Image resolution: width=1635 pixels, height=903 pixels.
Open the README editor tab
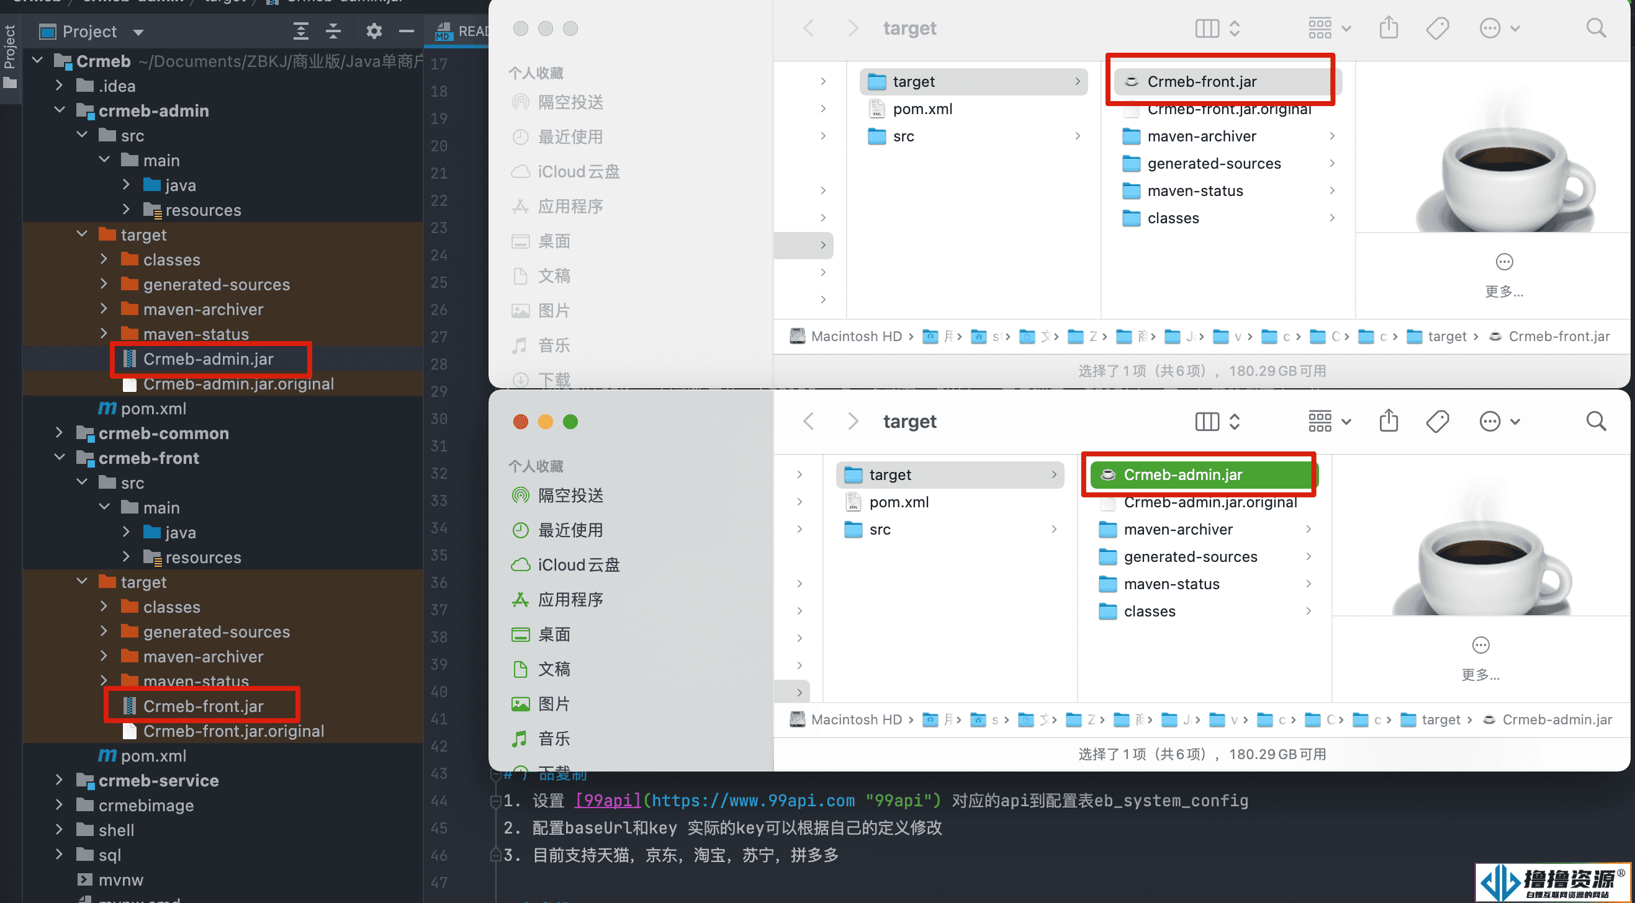click(x=461, y=31)
